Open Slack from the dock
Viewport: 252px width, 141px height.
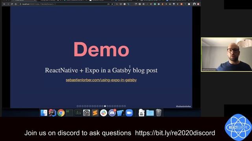(x=104, y=113)
